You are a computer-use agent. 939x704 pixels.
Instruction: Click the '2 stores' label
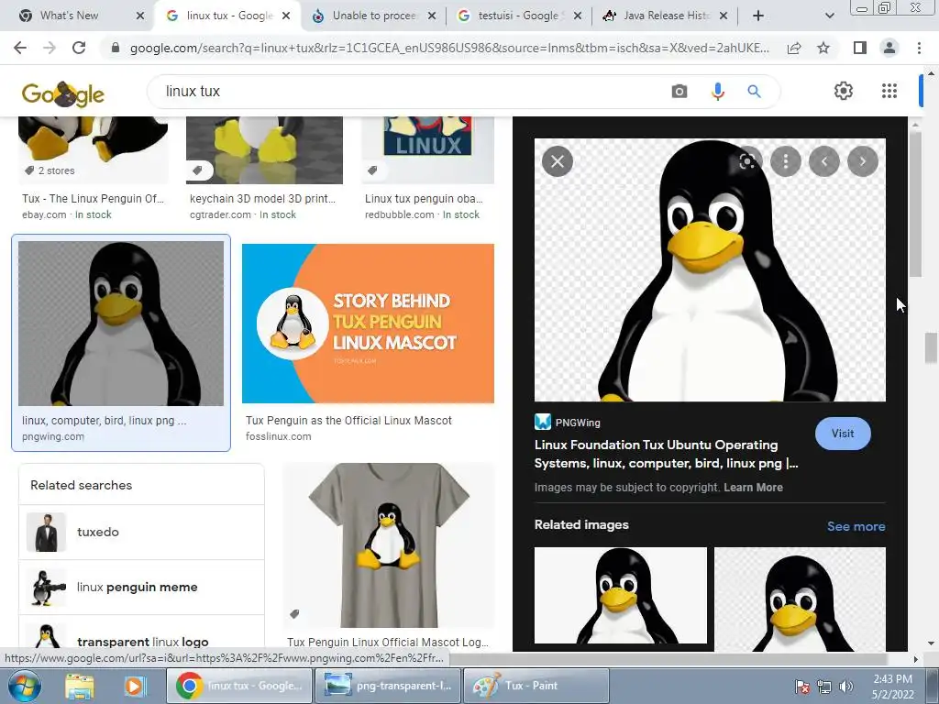56,170
